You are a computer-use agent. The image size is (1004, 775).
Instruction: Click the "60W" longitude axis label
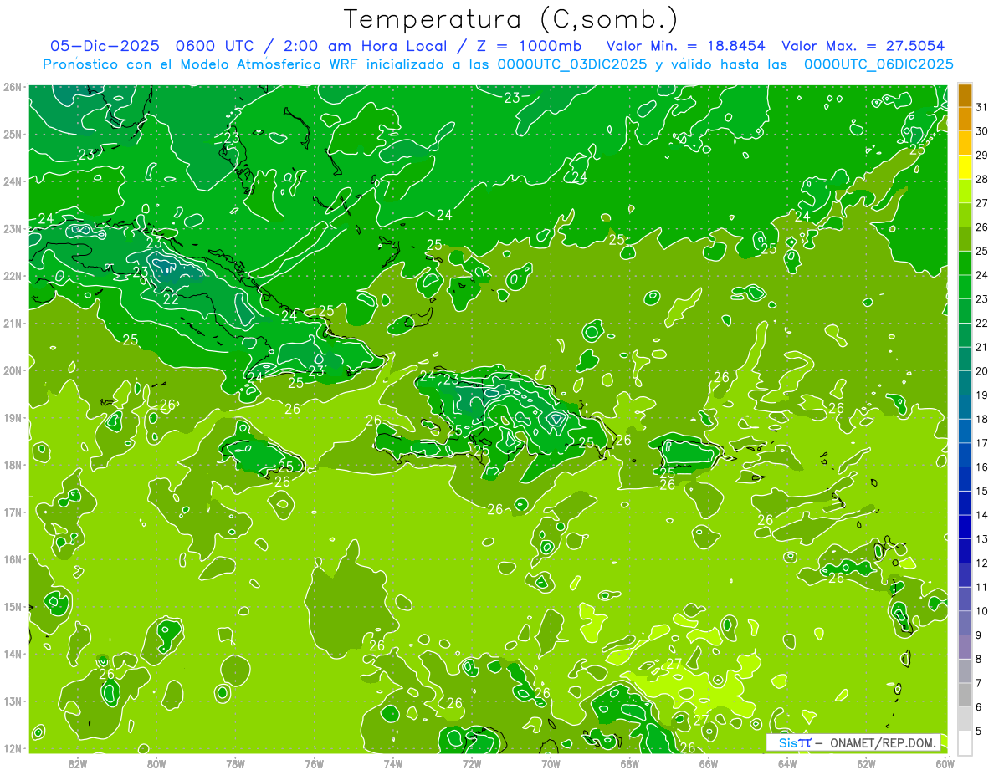pos(945,763)
